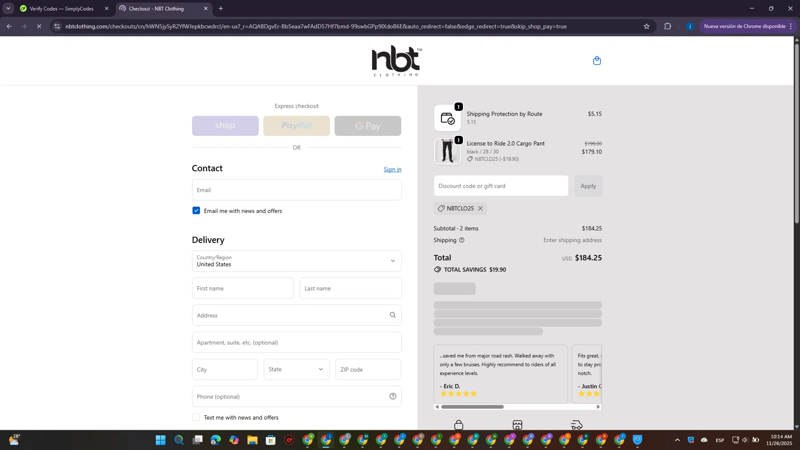Toggle Email me with news and offers
This screenshot has height=450, width=800.
[196, 211]
